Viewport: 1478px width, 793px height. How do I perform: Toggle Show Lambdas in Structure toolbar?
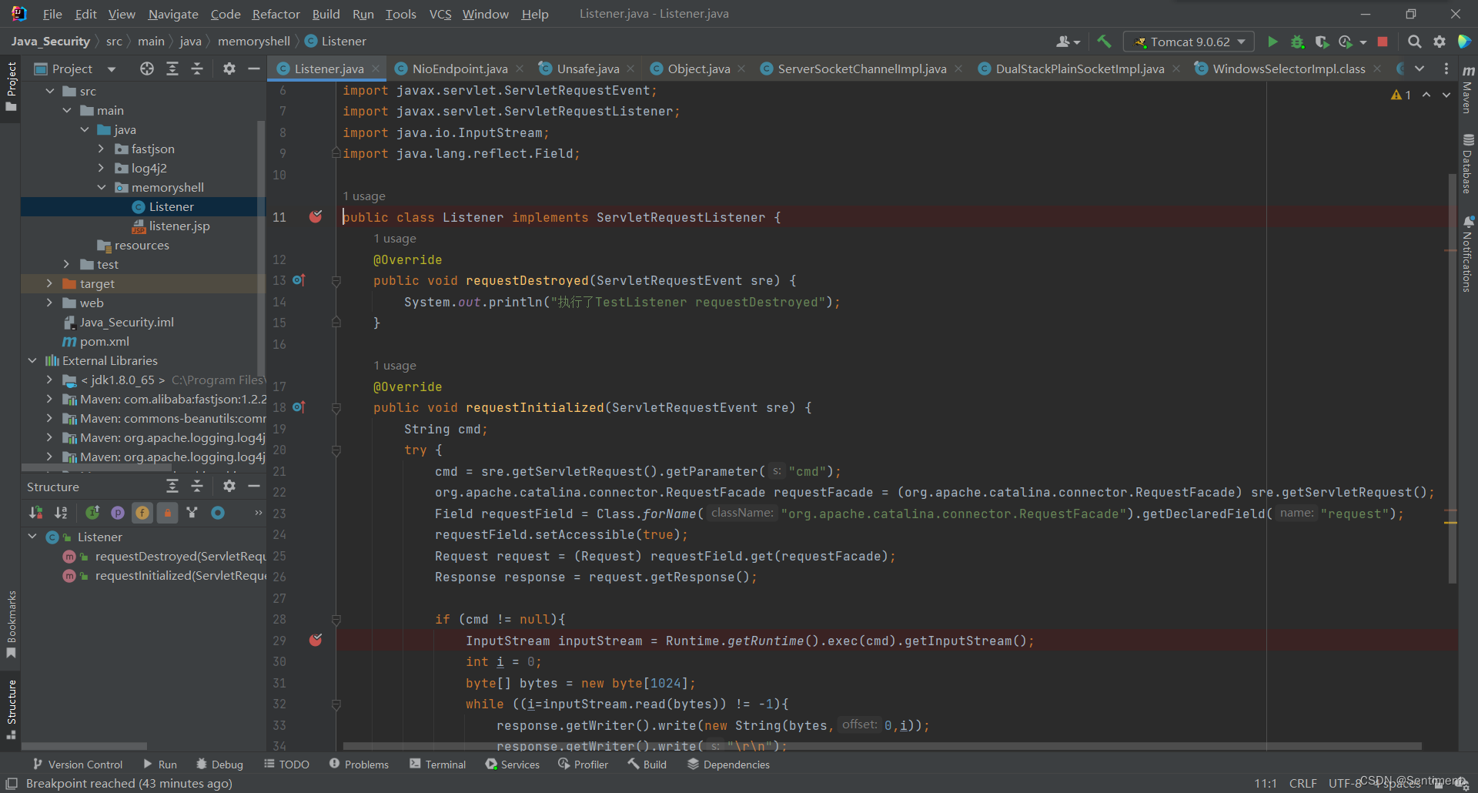pos(192,513)
